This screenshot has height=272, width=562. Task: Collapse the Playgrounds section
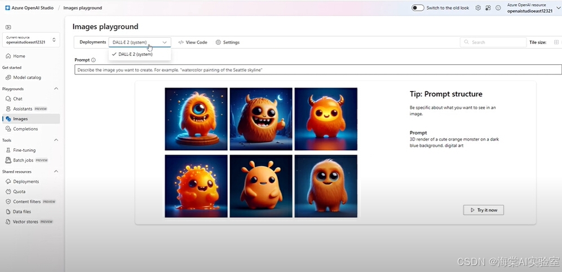tap(56, 89)
